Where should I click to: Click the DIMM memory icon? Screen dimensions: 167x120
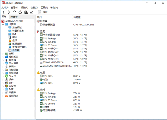tap(41, 107)
